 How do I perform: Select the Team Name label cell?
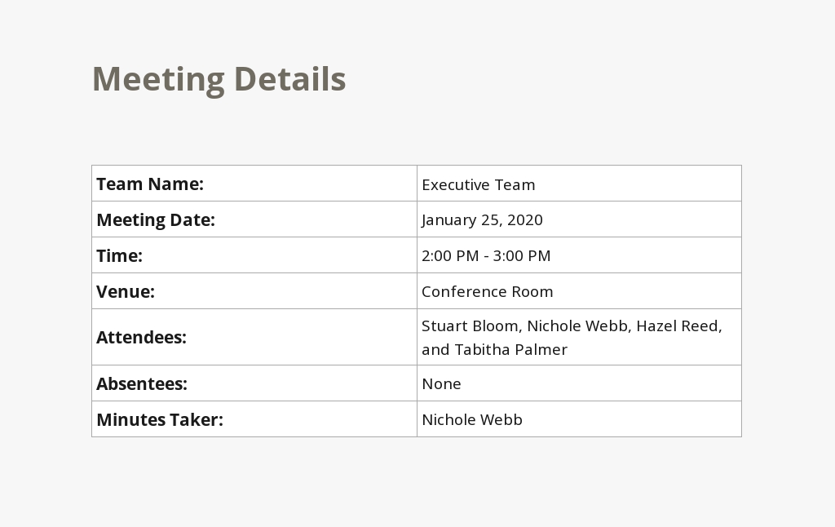(254, 184)
